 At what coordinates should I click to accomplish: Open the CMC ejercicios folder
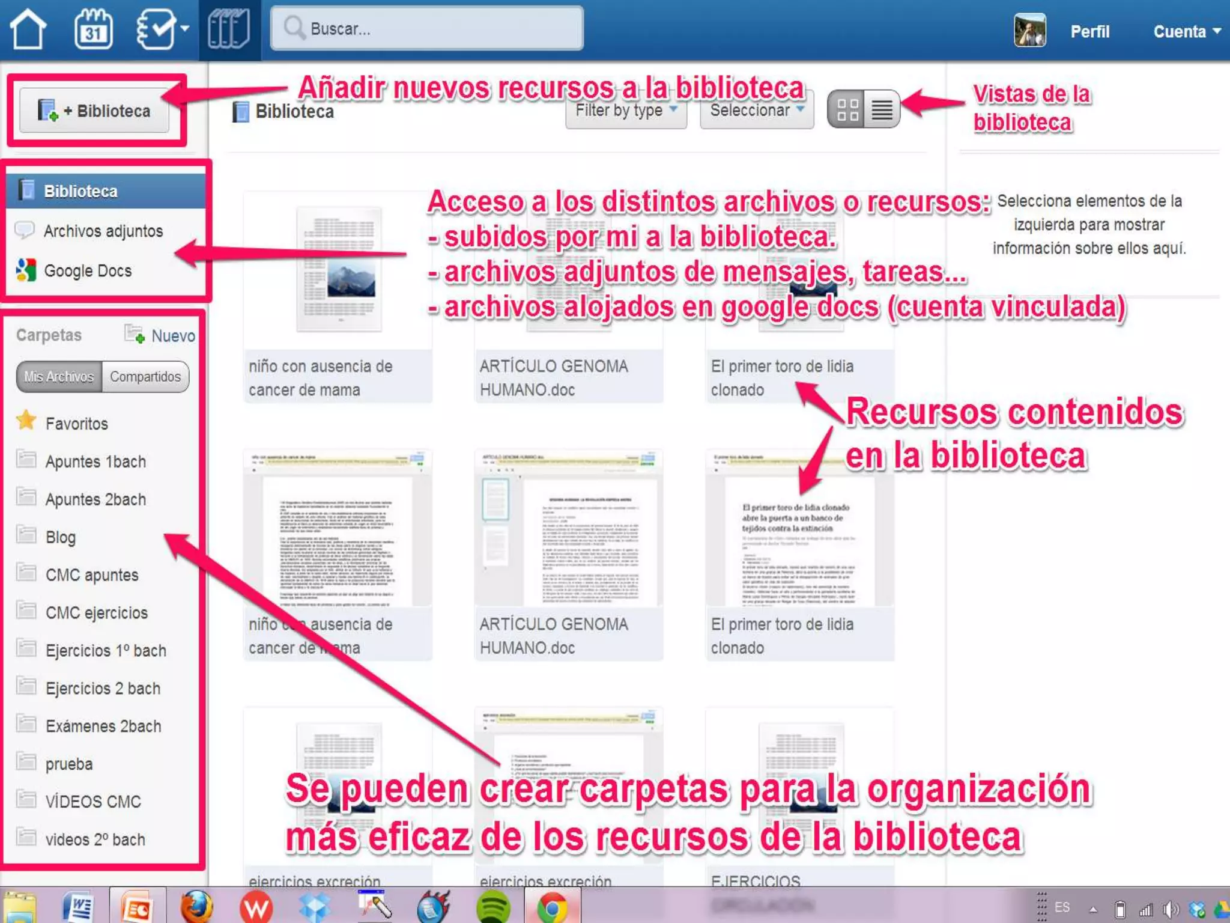(96, 613)
